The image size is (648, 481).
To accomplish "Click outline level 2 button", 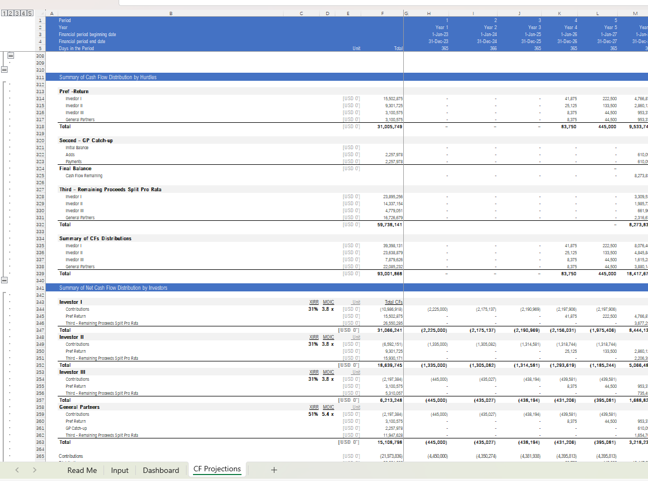I will [10, 13].
